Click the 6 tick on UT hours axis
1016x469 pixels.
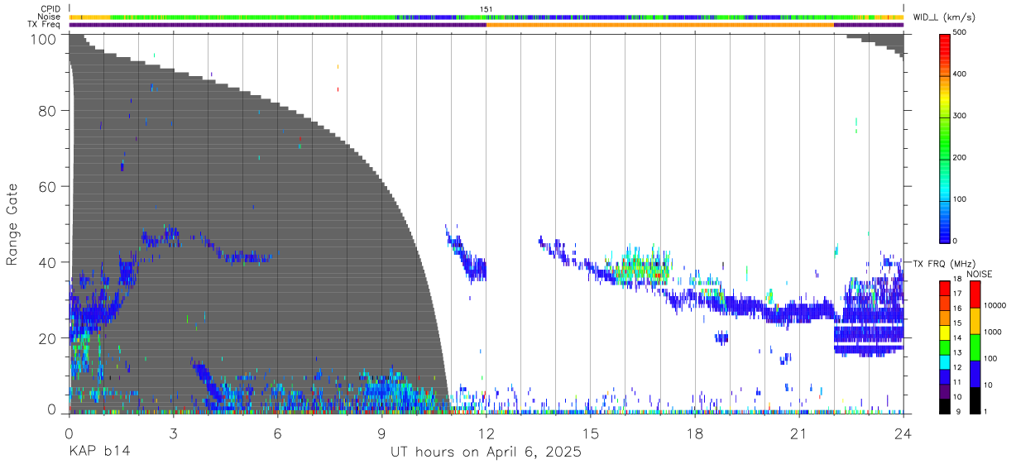(278, 433)
